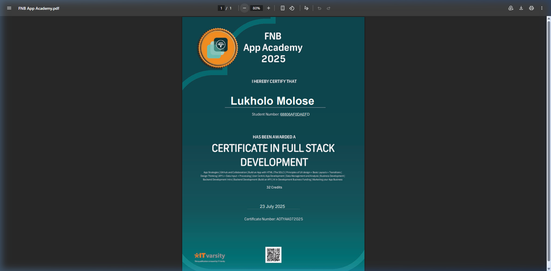Open the three-dot more actions menu
551x271 pixels.
pyautogui.click(x=542, y=8)
